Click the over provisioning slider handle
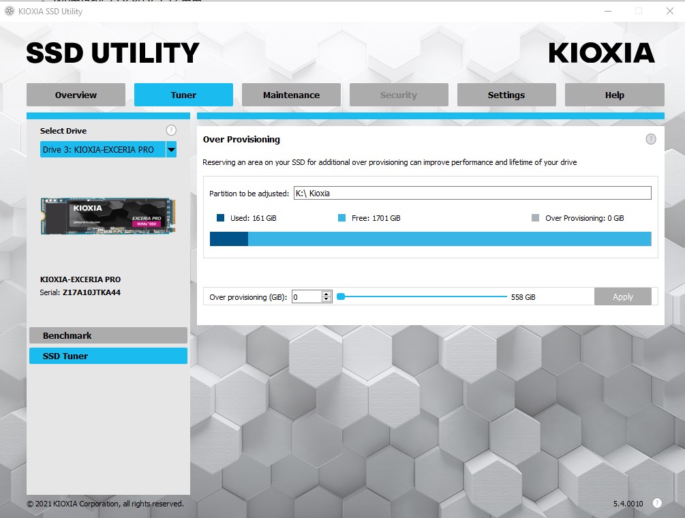 [x=341, y=296]
